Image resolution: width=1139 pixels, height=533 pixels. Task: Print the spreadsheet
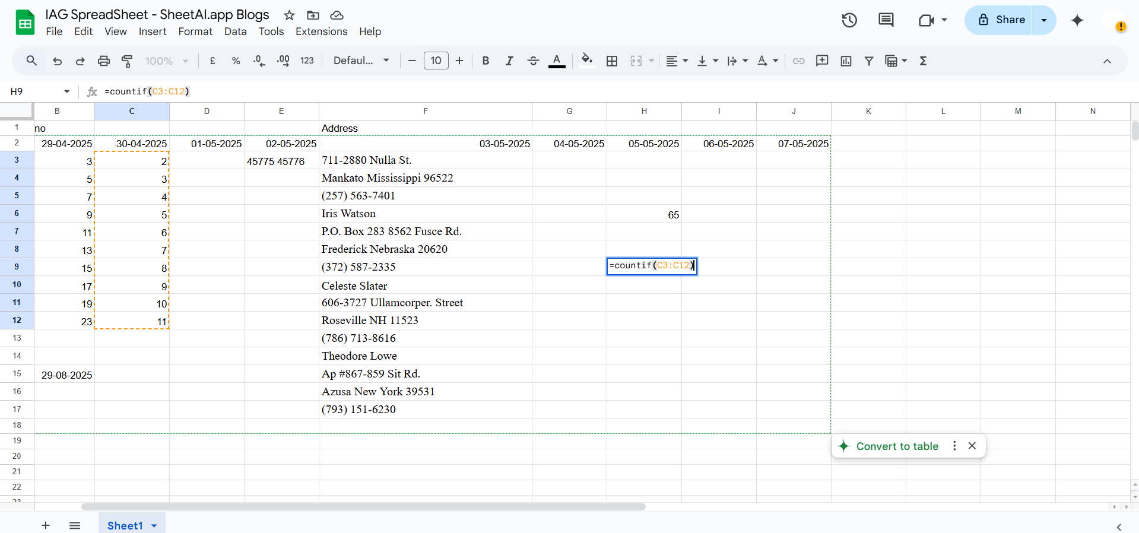(x=104, y=61)
